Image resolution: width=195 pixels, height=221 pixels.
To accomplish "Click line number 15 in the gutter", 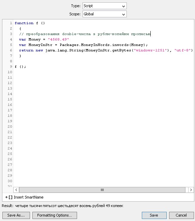I will pos(10,99).
